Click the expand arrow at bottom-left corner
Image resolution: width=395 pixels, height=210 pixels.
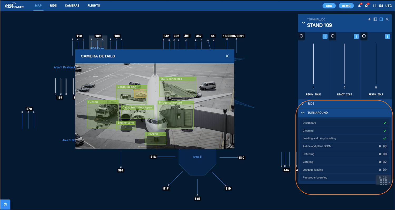5,204
